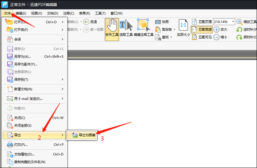Screen dimensions: 257x168
Task: Expand the 会话 submenu
Action: pos(35,39)
